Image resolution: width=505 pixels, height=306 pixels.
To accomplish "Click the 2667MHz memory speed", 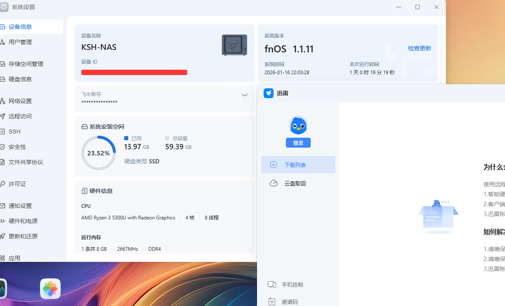I will pyautogui.click(x=127, y=249).
